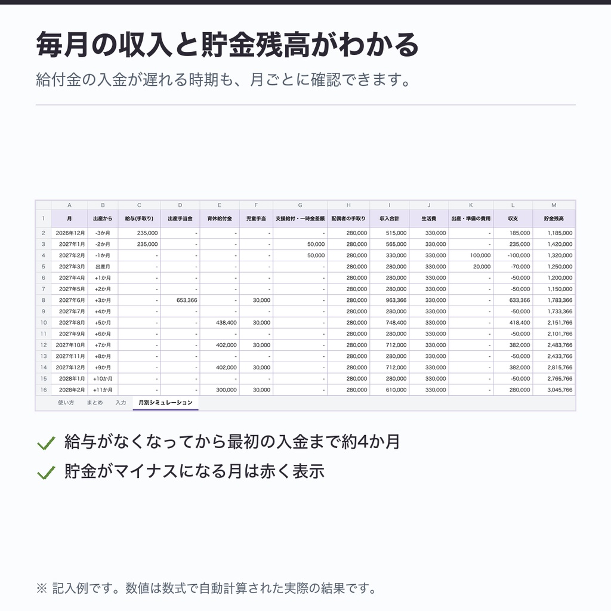Screen dimensions: 611x611
Task: Select the 2026年12月 month cell
Action: 69,233
